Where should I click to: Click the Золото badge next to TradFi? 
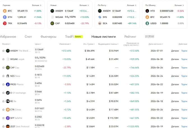point(79,37)
